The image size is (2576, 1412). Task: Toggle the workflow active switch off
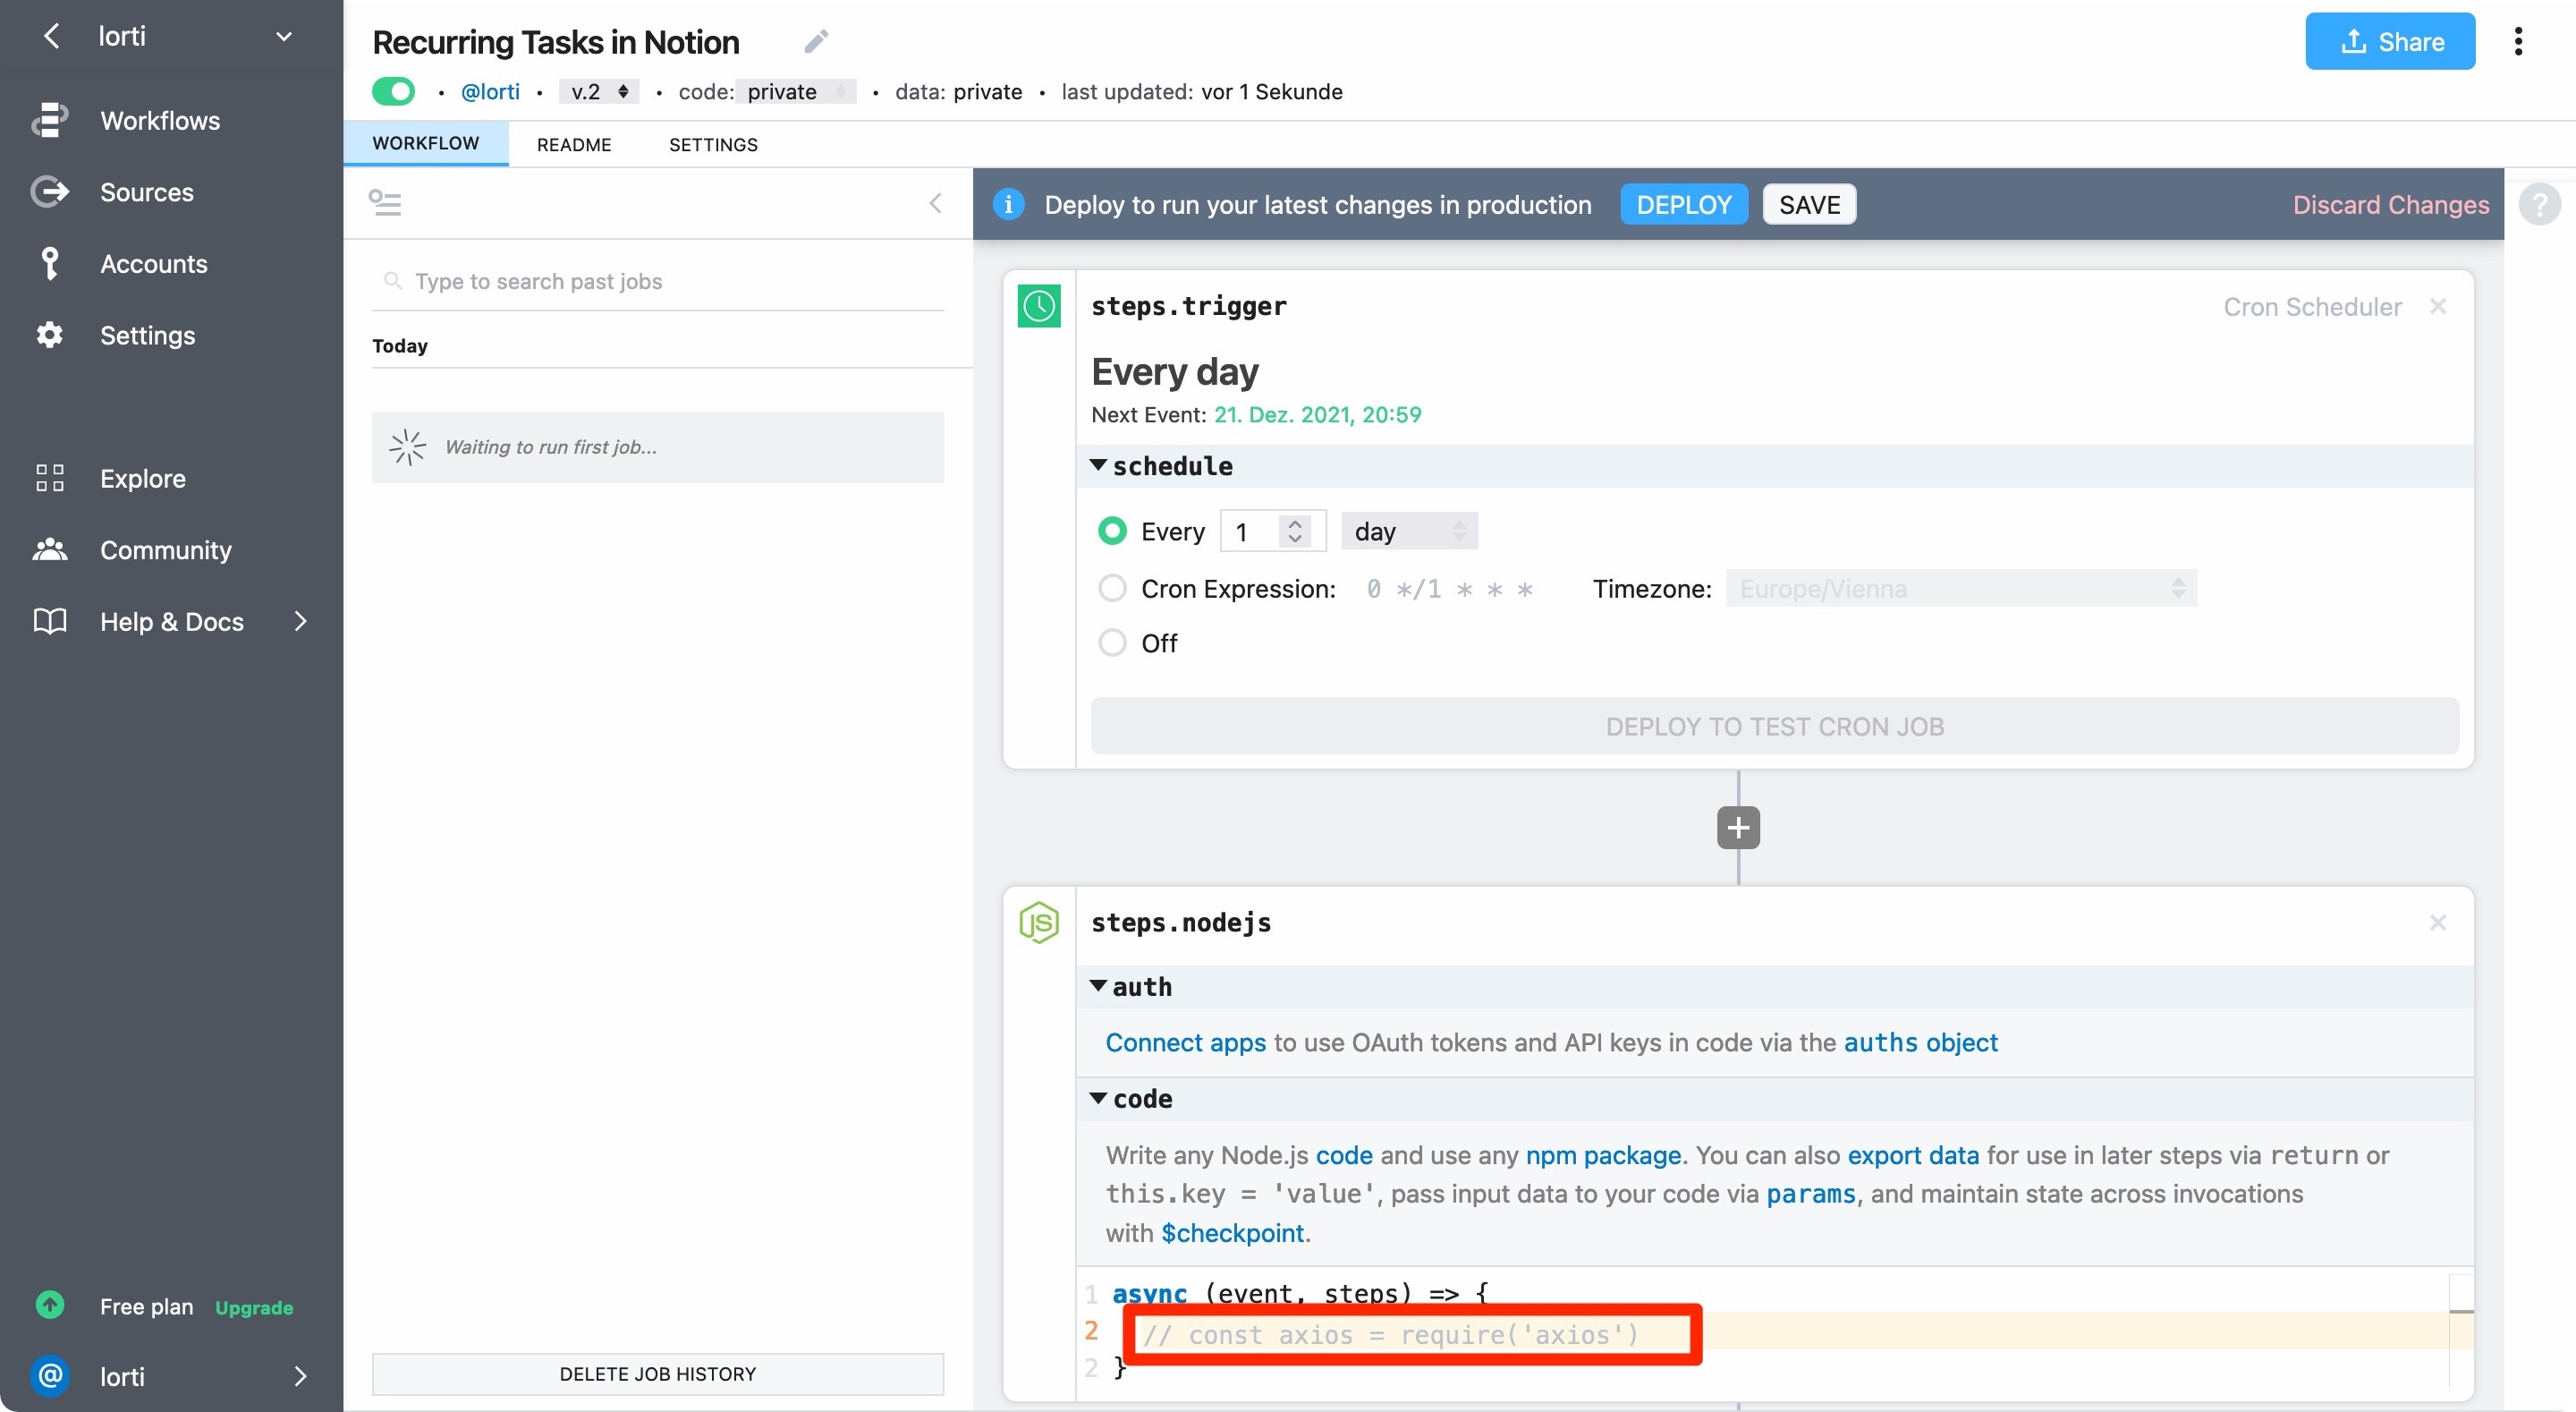(393, 91)
